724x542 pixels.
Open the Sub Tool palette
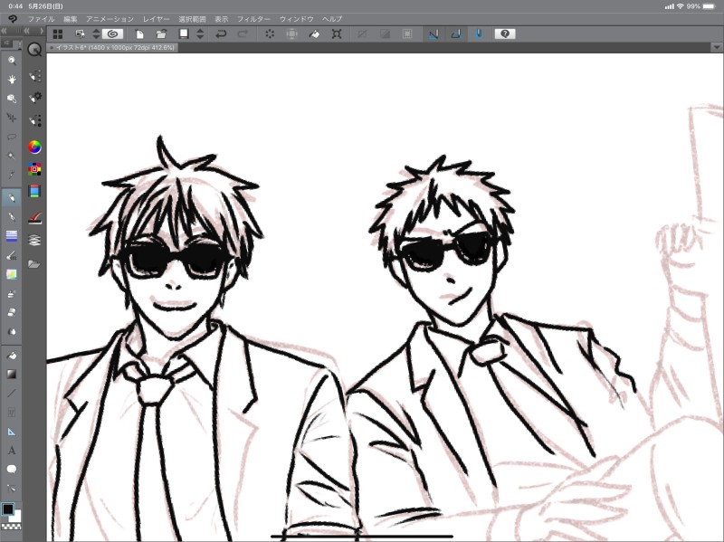(34, 76)
